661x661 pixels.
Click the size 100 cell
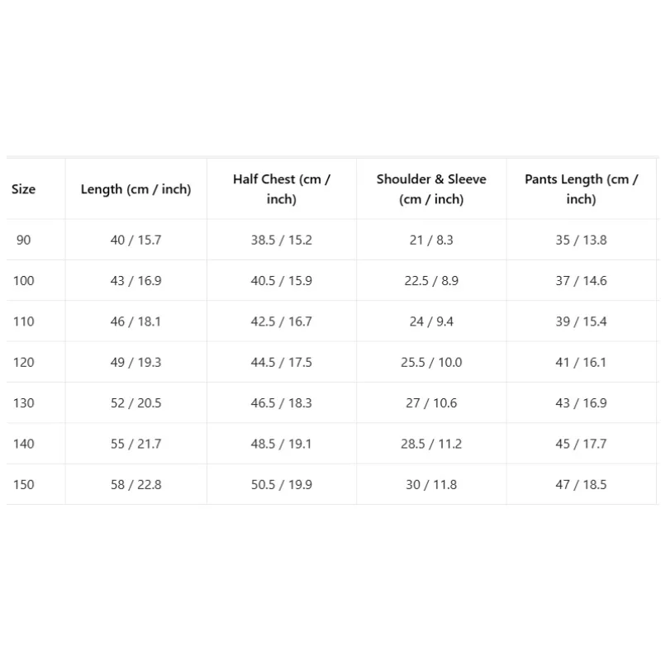pyautogui.click(x=24, y=281)
